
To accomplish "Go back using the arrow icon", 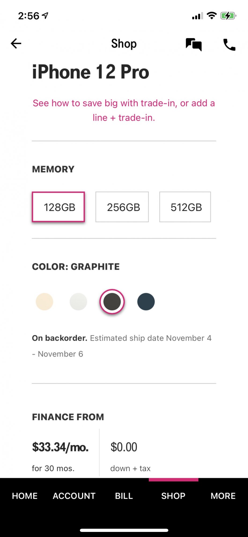I will tap(16, 43).
